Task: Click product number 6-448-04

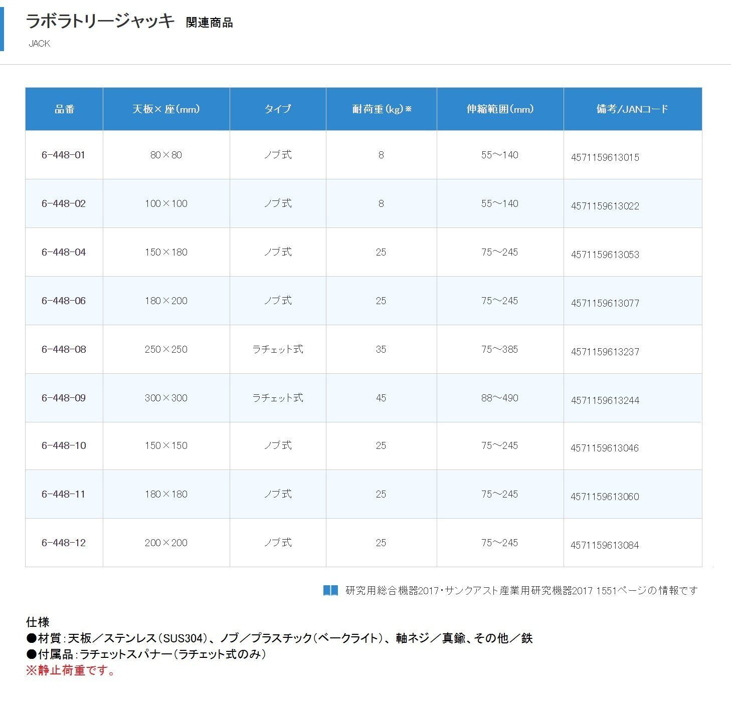Action: pyautogui.click(x=64, y=253)
